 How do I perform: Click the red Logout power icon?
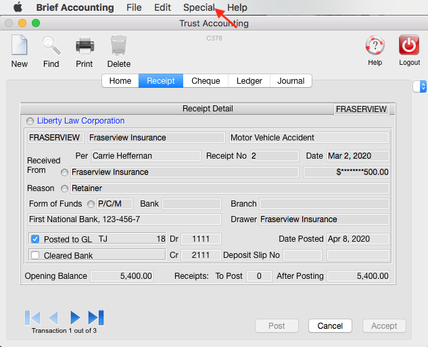pos(409,45)
